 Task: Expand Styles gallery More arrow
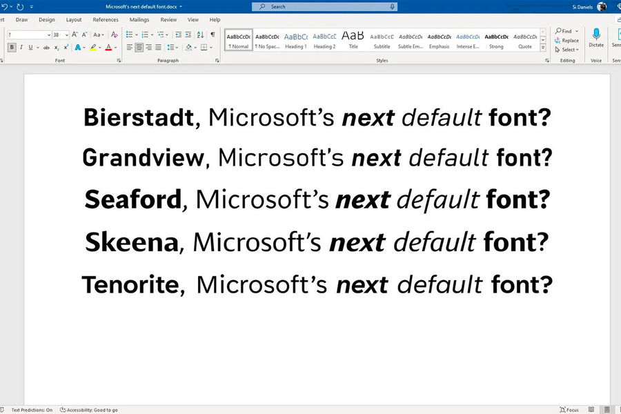click(x=543, y=48)
